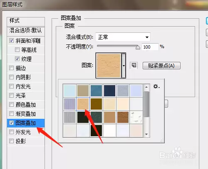Toggle 纹理 checkbox

pos(17,59)
